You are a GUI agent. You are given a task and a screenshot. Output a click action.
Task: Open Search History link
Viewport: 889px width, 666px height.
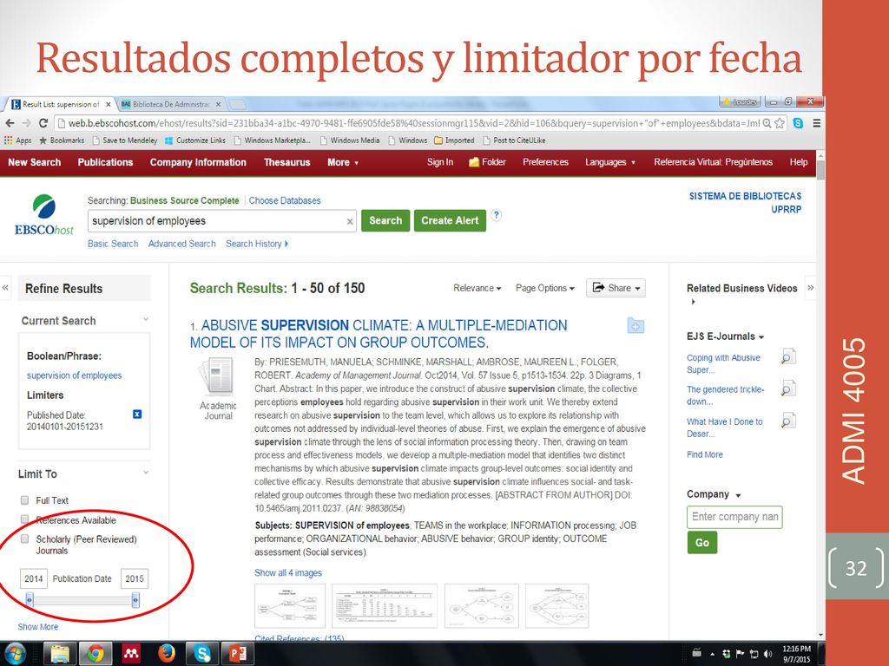[256, 244]
